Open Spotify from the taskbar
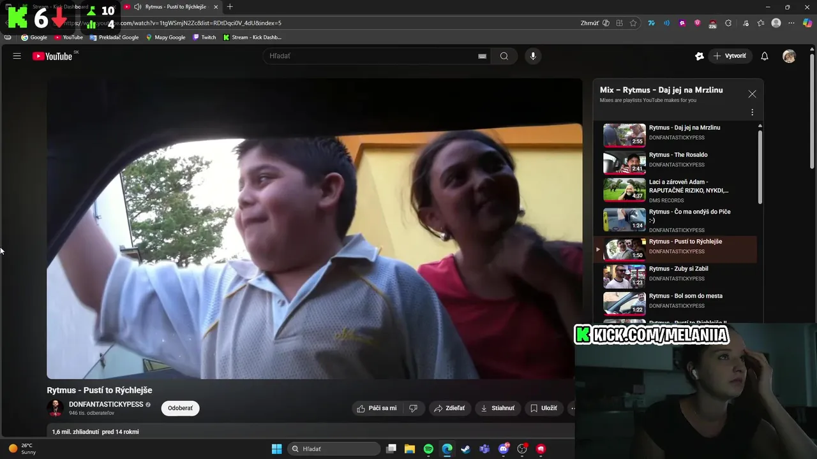The width and height of the screenshot is (817, 459). pyautogui.click(x=428, y=449)
